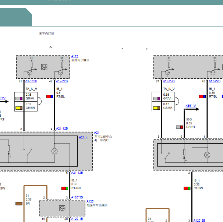Click the '0.5' wire size under left IB_1
This screenshot has width=223, height=222.
point(58,93)
